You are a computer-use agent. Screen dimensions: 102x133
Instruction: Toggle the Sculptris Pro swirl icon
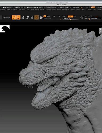pyautogui.click(x=41, y=17)
